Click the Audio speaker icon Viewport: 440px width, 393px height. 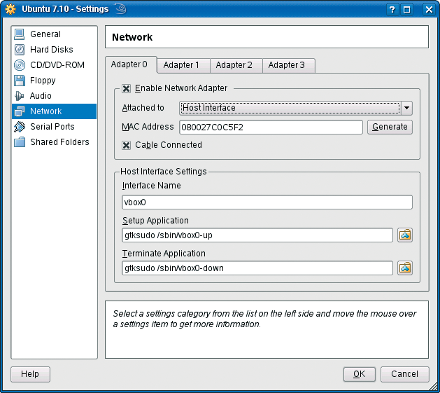[20, 96]
